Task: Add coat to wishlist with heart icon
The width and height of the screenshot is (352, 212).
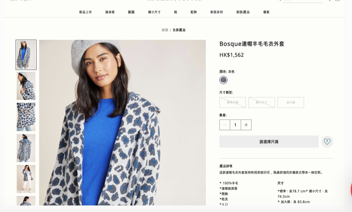Action: [x=327, y=142]
